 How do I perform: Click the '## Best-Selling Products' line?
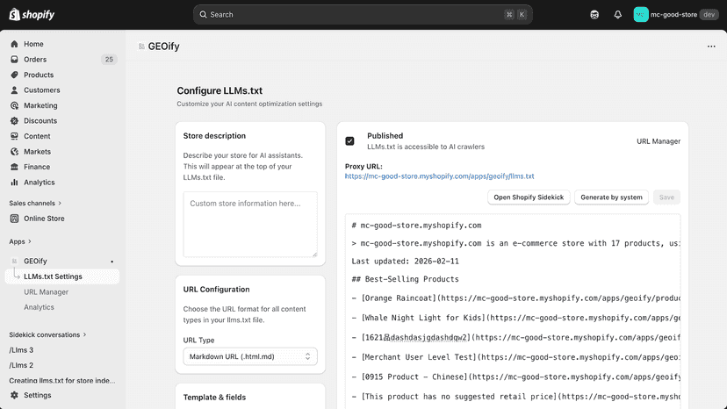[x=406, y=279]
